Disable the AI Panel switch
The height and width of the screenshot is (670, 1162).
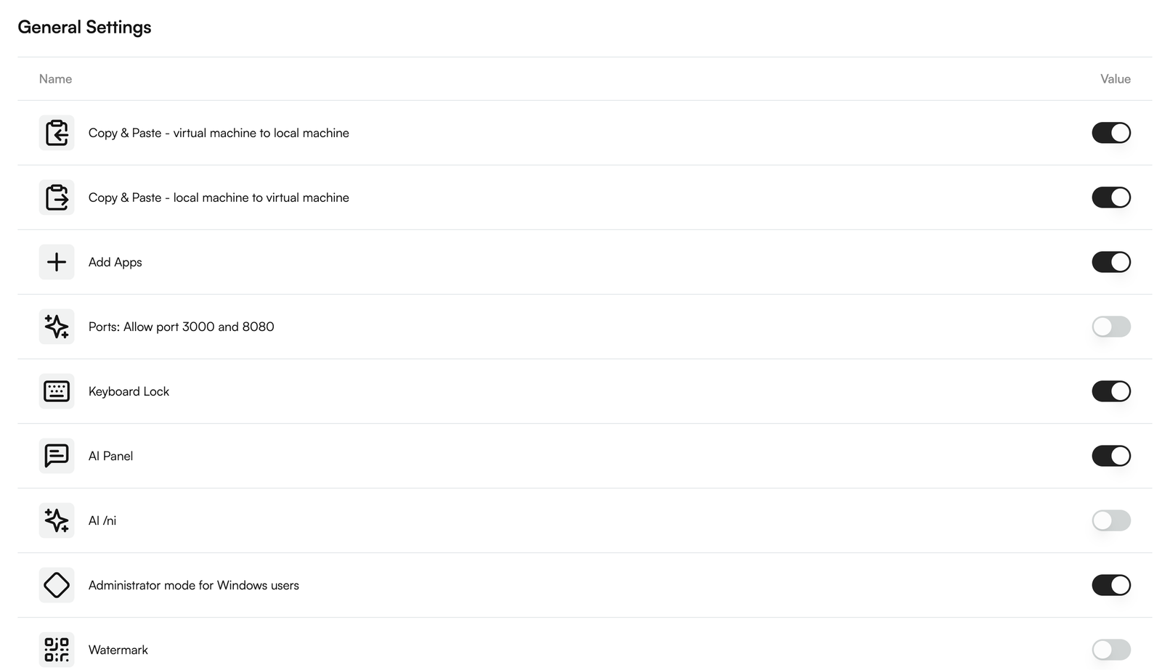point(1111,456)
